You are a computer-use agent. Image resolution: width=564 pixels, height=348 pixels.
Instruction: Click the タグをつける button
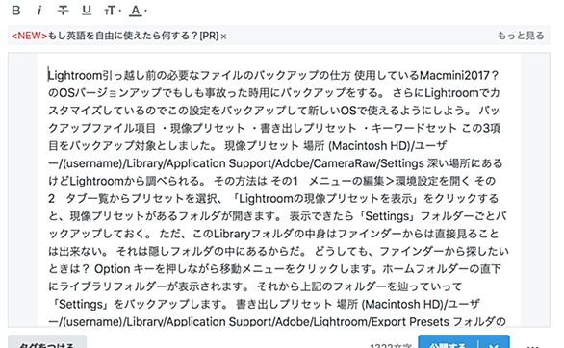(x=47, y=344)
